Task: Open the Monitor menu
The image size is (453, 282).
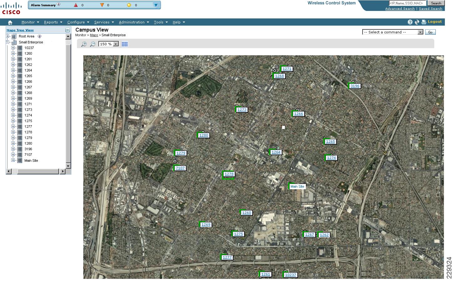Action: 30,22
